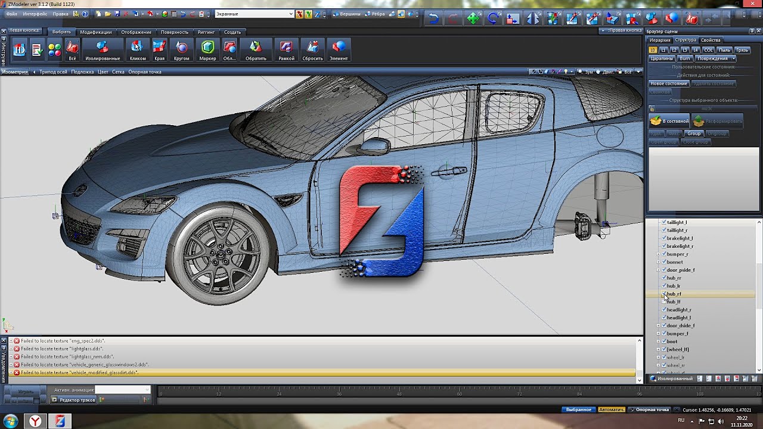Open the Windows Start menu
This screenshot has height=429, width=763.
click(11, 421)
